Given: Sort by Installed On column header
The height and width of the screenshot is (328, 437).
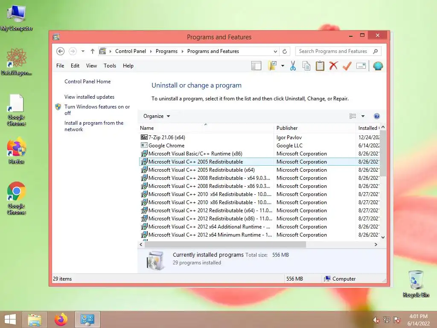Looking at the screenshot, I should coord(368,128).
